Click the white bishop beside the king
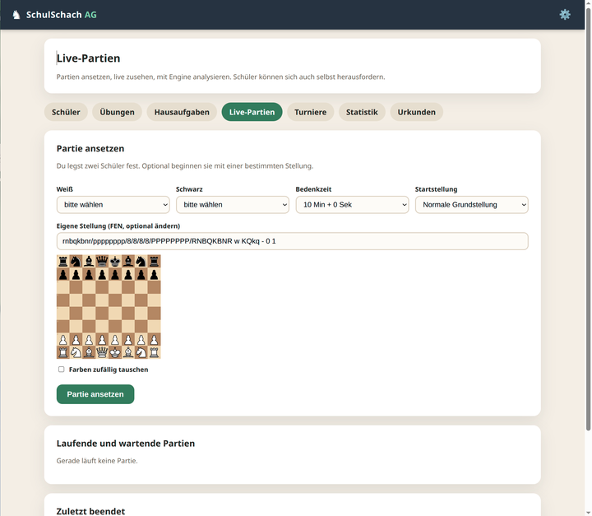Image resolution: width=592 pixels, height=516 pixels. 128,352
